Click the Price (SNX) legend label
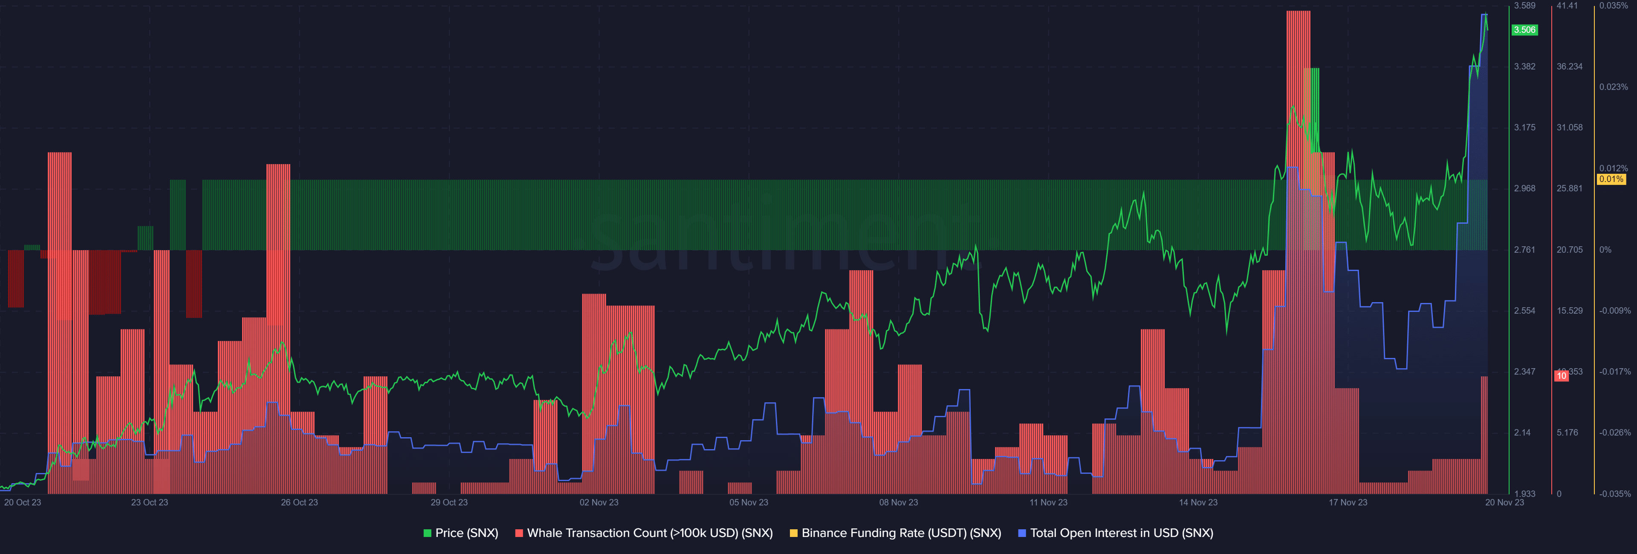 (466, 533)
